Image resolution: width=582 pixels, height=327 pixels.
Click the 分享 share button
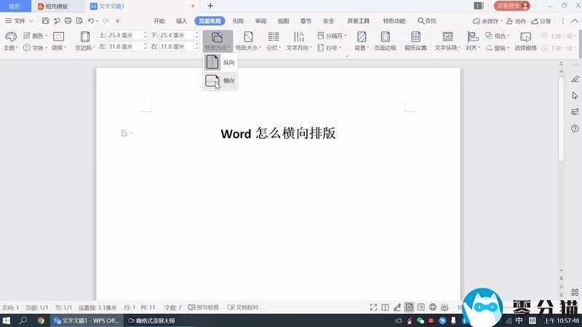(x=541, y=21)
